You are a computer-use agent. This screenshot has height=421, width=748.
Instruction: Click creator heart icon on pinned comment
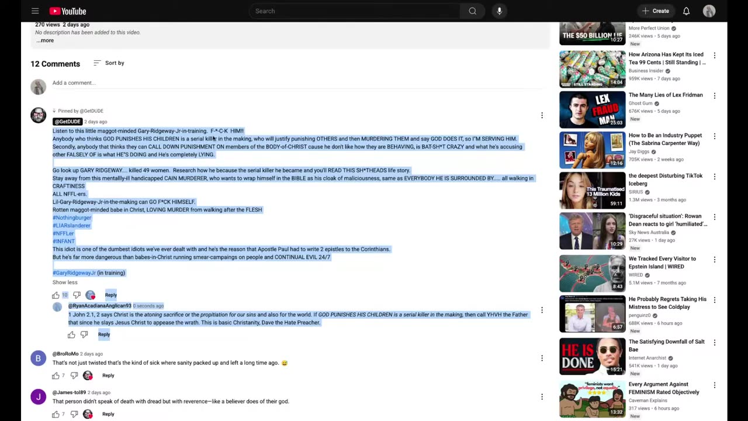pos(90,295)
